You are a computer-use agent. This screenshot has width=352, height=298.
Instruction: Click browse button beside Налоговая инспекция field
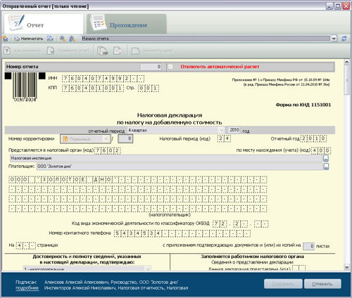pos(326,158)
